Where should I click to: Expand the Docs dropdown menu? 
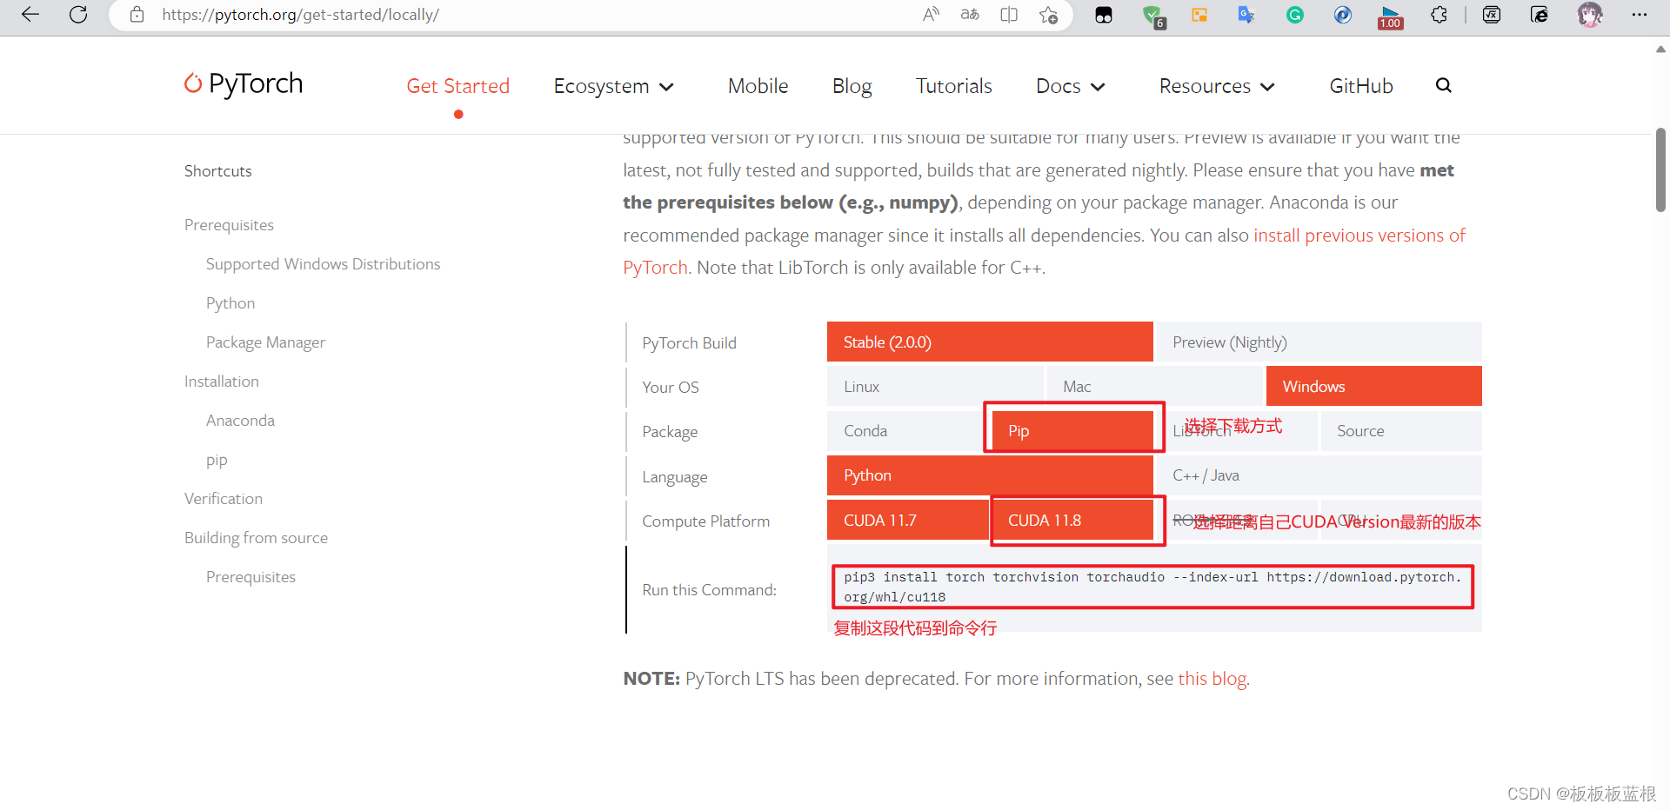1071,86
